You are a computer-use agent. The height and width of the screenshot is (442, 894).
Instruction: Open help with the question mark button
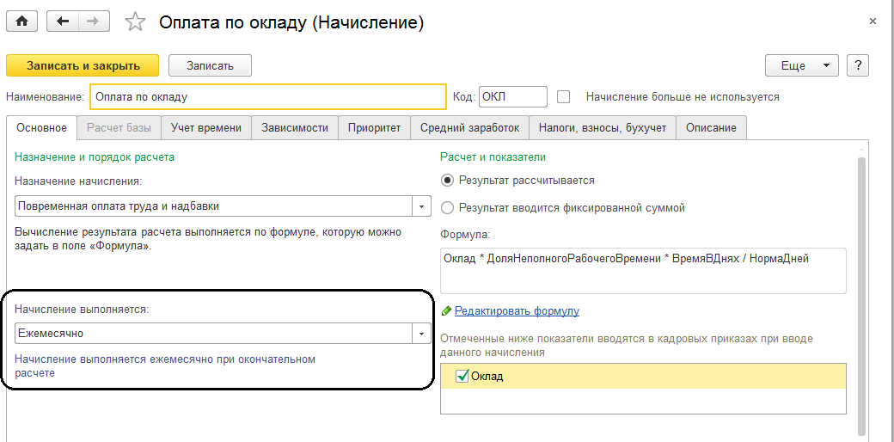pyautogui.click(x=857, y=65)
